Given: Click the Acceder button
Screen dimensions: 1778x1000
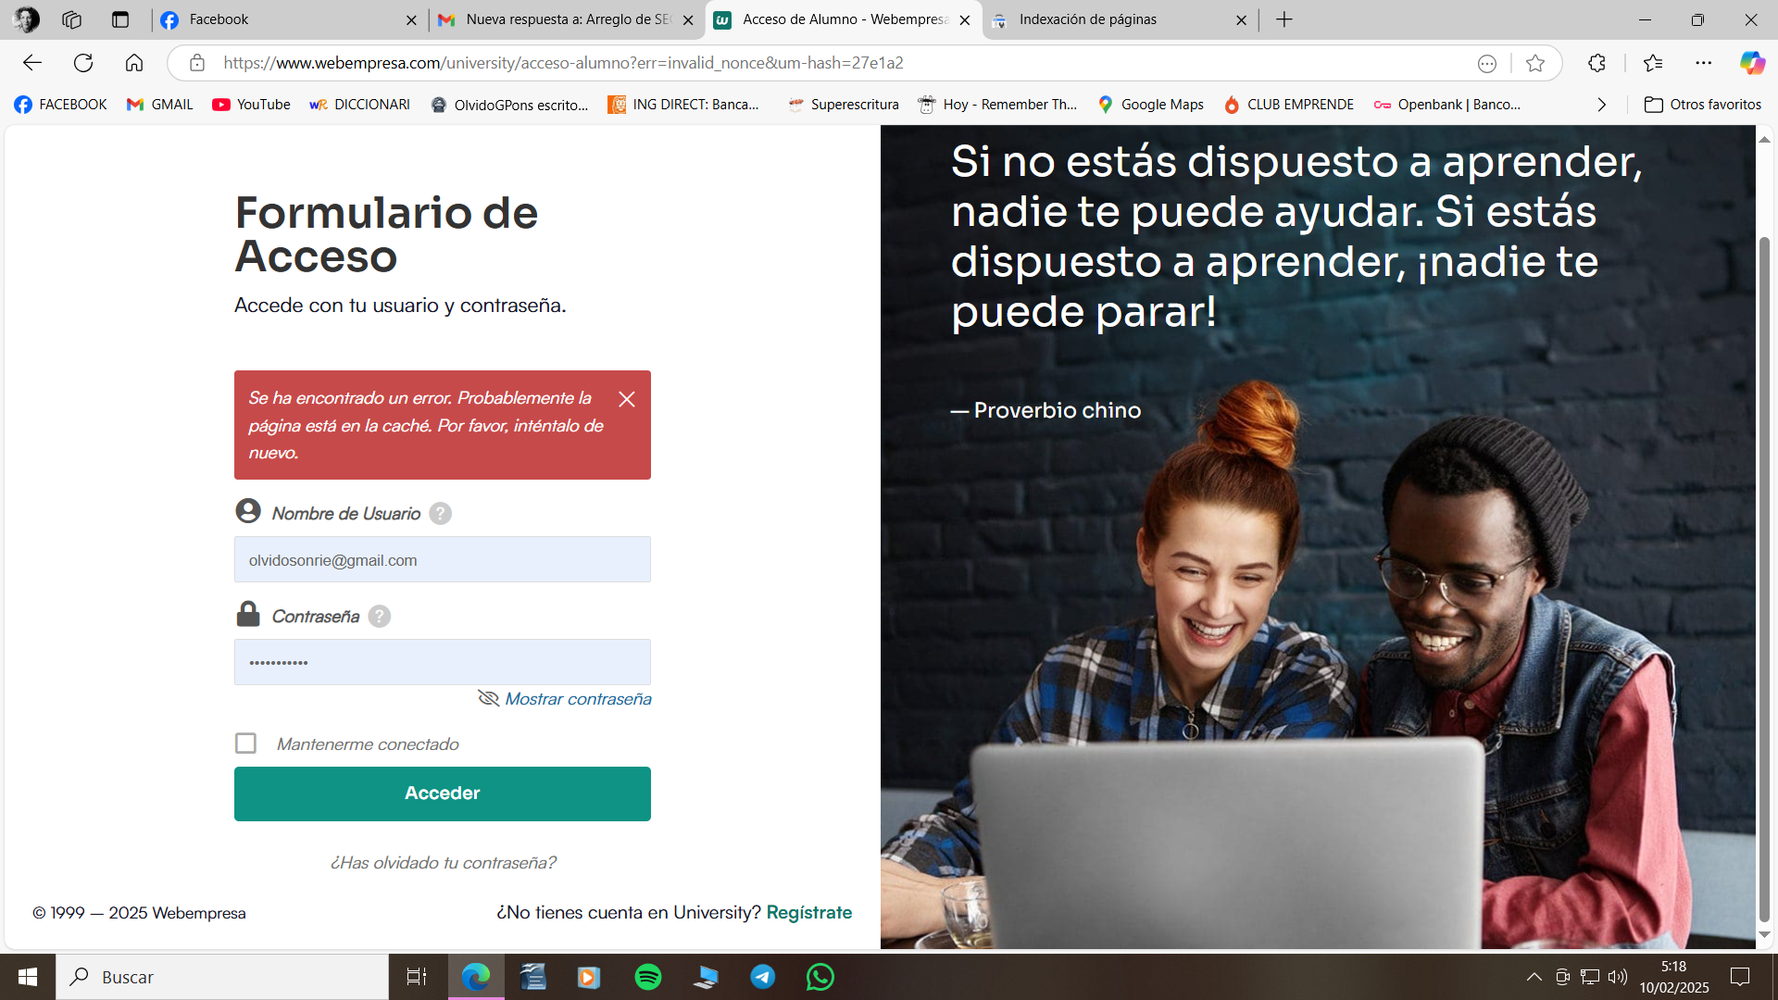Looking at the screenshot, I should 443,794.
